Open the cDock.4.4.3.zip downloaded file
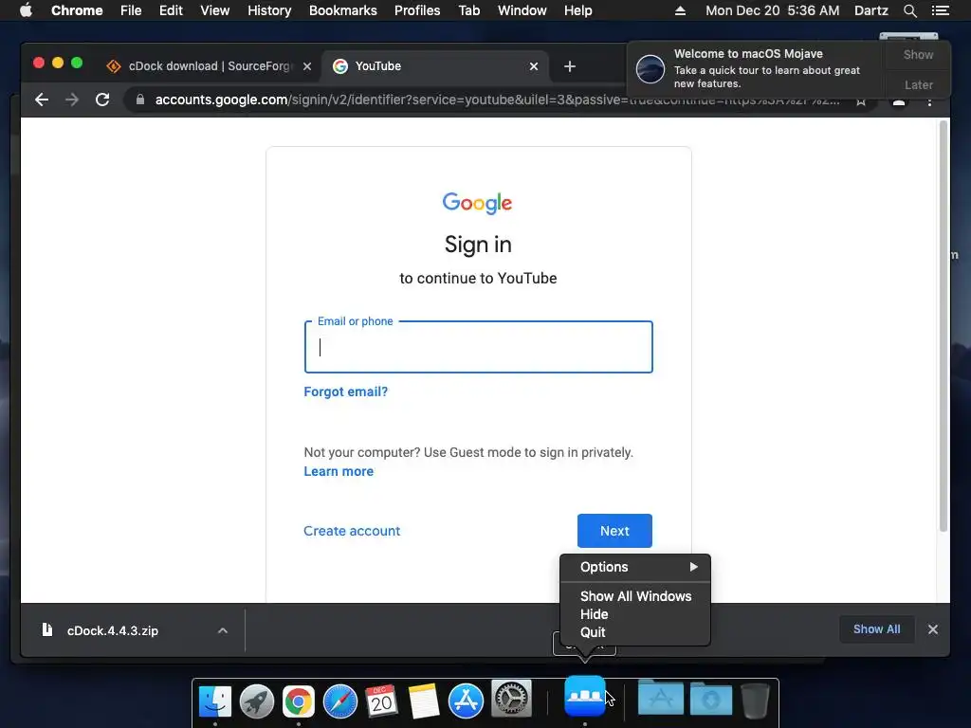 [113, 630]
